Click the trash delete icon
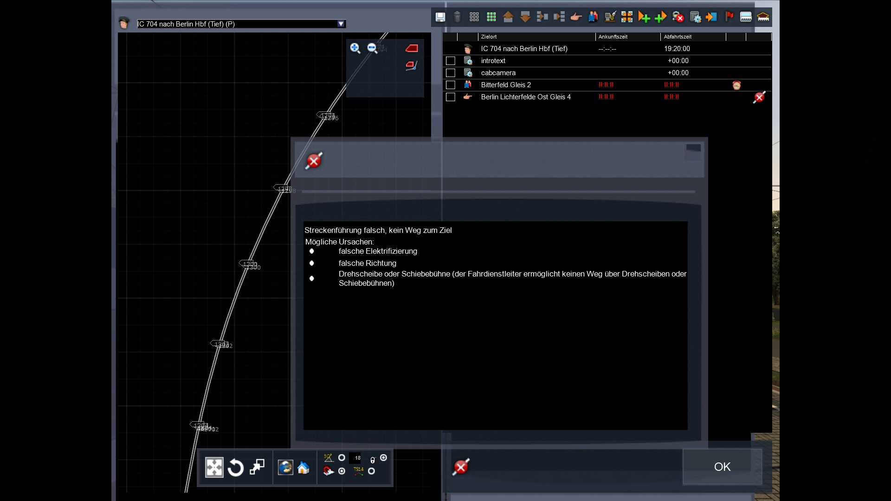This screenshot has width=891, height=501. pyautogui.click(x=457, y=17)
